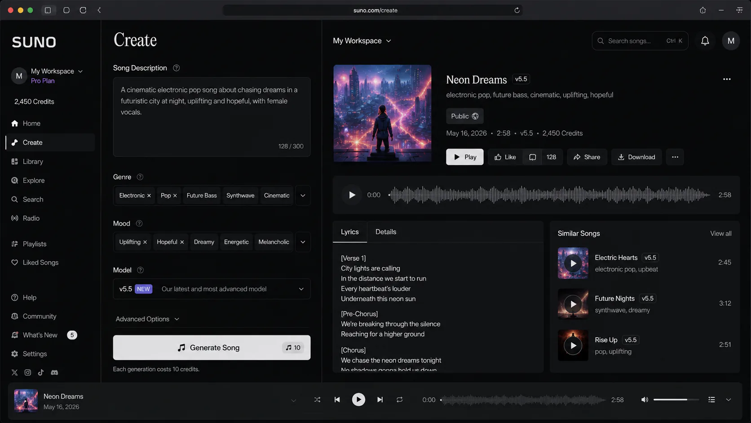Expand Advanced Options
Viewport: 751px width, 423px height.
click(147, 319)
